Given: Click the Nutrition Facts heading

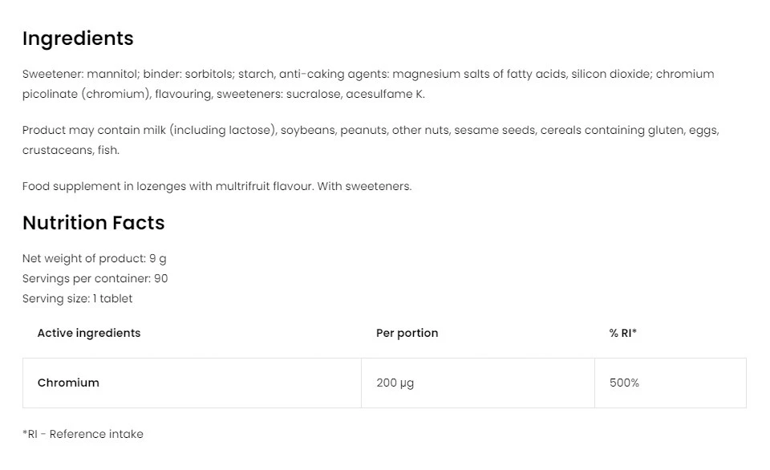Looking at the screenshot, I should point(93,223).
